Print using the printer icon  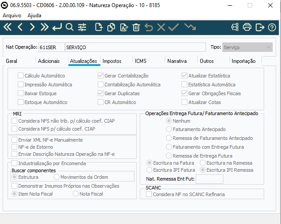tap(247, 27)
